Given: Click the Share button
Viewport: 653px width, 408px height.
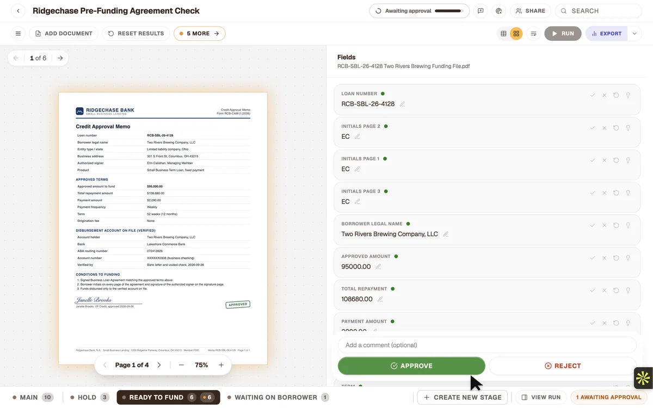Looking at the screenshot, I should pos(531,11).
